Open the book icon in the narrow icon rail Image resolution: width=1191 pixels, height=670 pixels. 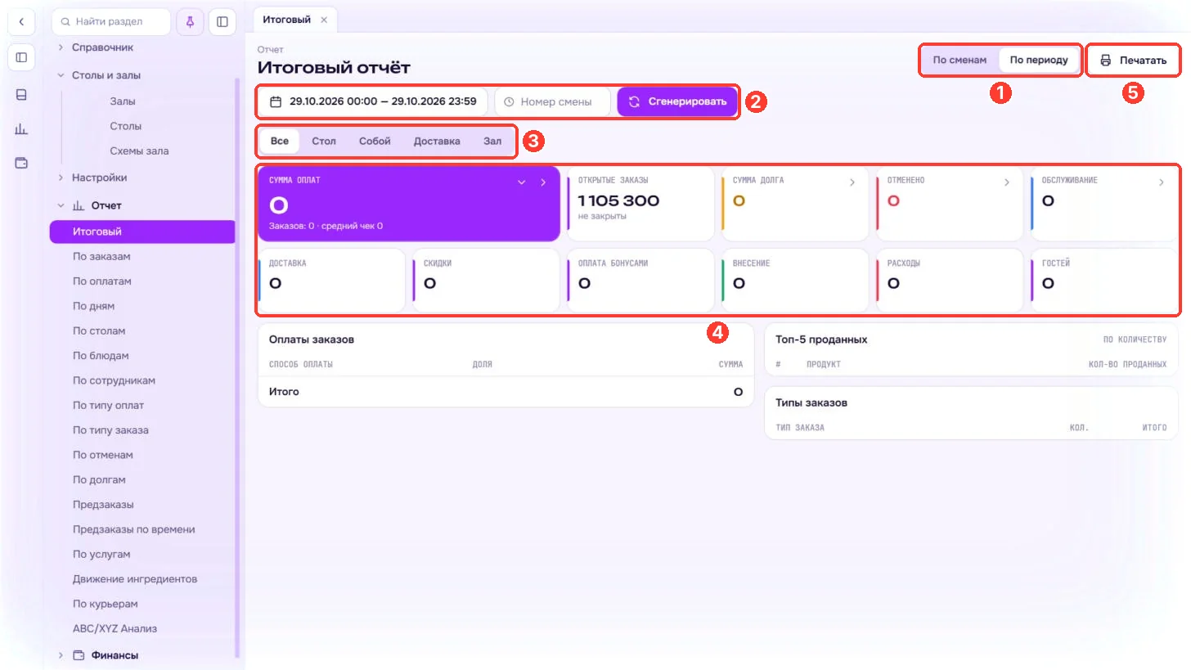pos(21,94)
